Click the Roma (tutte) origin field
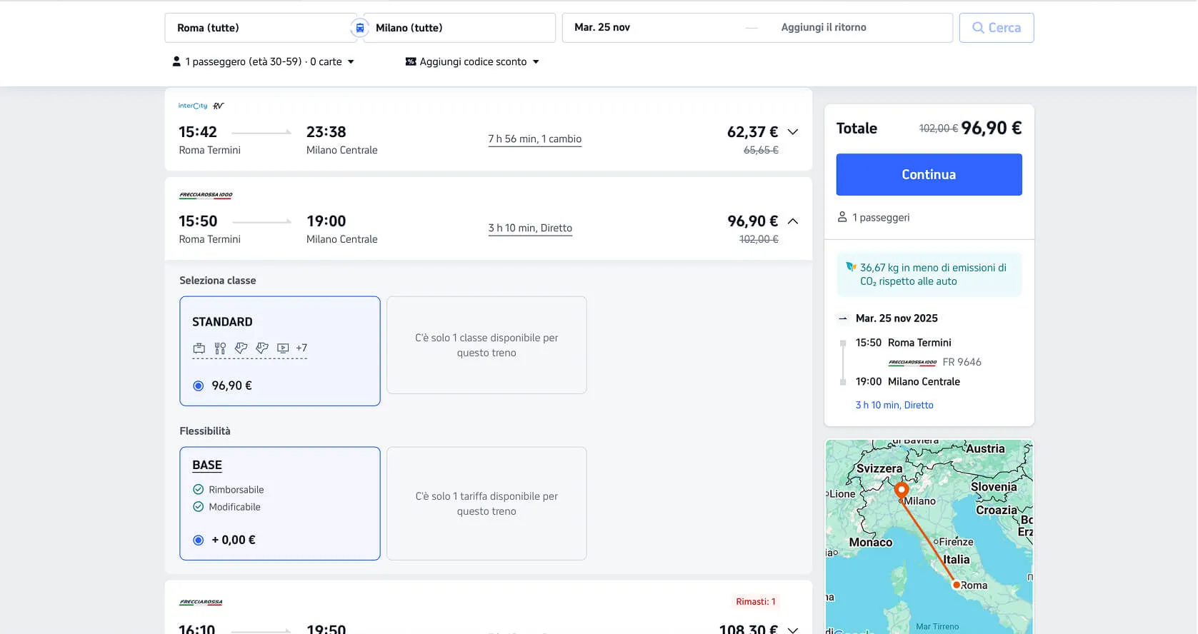 pyautogui.click(x=260, y=28)
